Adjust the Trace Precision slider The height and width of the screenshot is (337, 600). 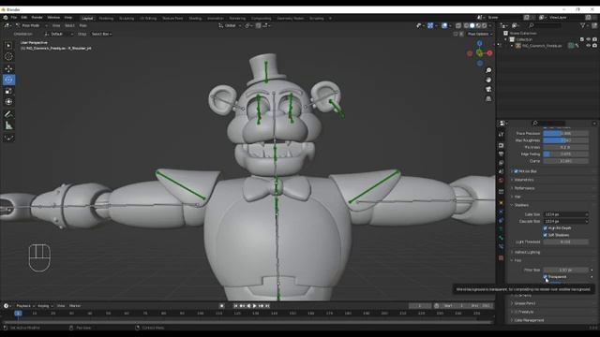[x=566, y=133]
